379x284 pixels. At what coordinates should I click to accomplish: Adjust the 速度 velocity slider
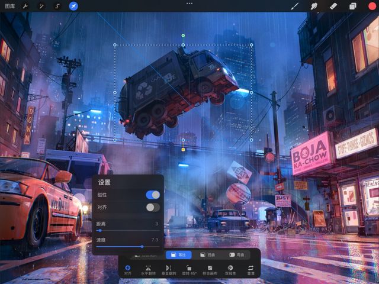[128, 247]
